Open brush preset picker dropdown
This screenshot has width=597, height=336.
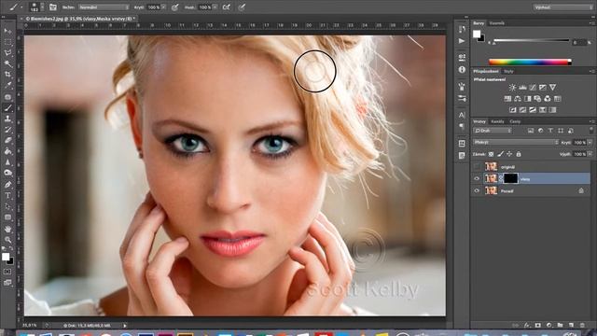42,7
